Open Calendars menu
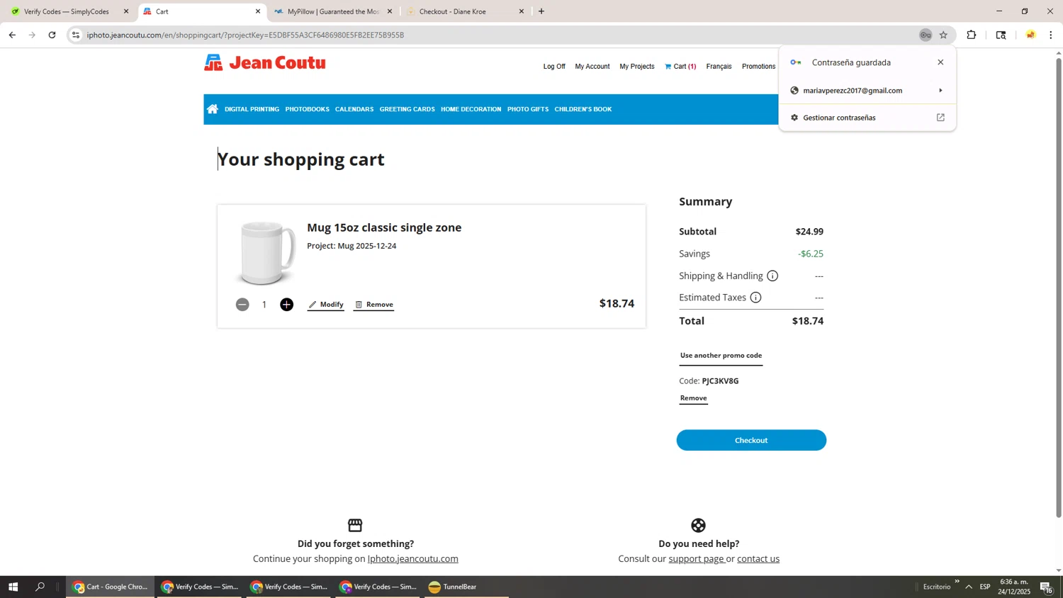 [x=354, y=109]
